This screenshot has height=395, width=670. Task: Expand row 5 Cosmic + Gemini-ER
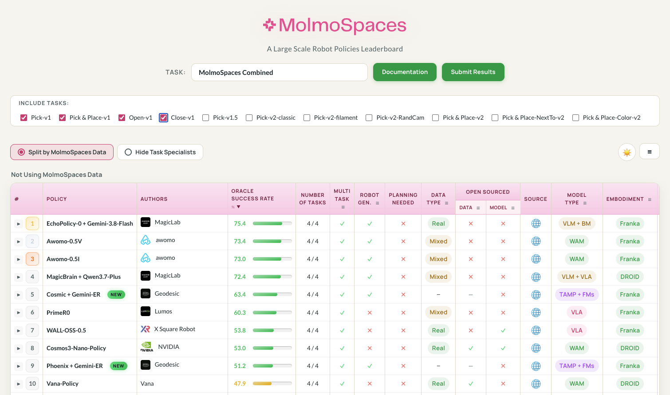pos(19,295)
